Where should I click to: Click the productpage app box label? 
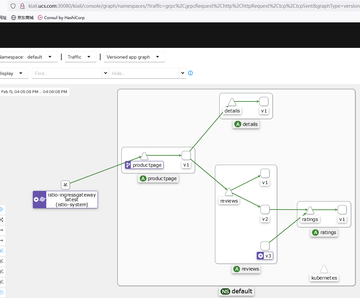pos(159,178)
